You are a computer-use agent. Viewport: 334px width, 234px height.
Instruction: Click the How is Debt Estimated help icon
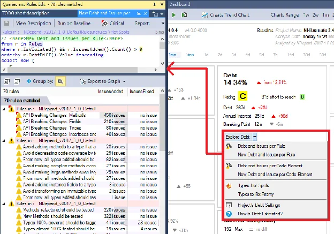point(229,214)
